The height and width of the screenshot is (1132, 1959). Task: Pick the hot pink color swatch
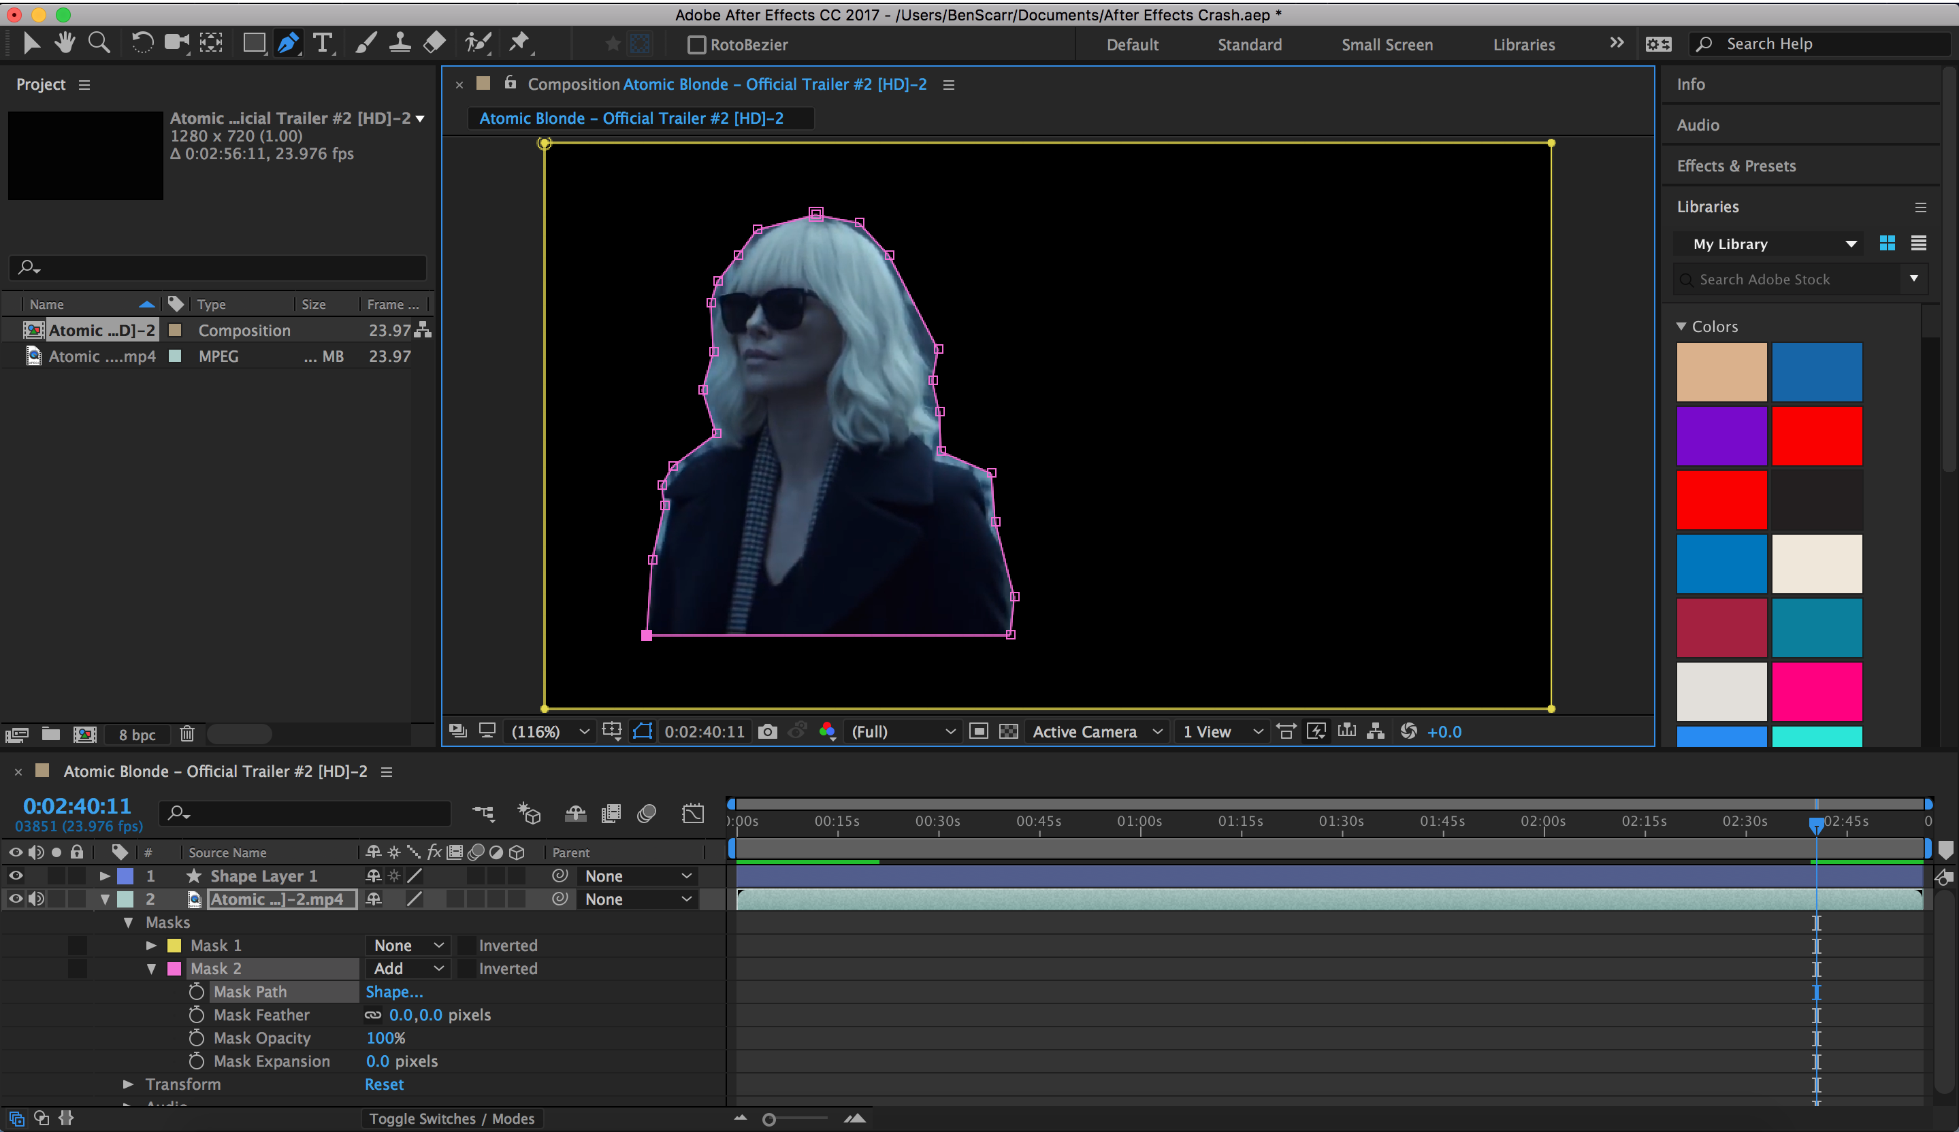tap(1816, 690)
